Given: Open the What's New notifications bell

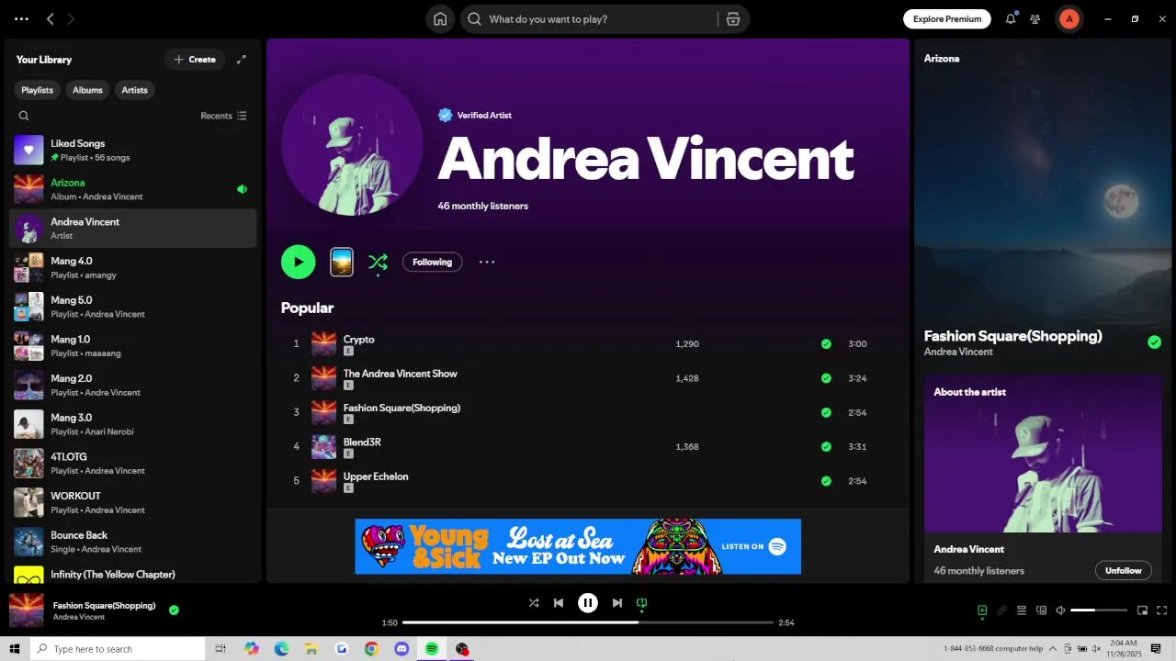Looking at the screenshot, I should coord(1011,18).
